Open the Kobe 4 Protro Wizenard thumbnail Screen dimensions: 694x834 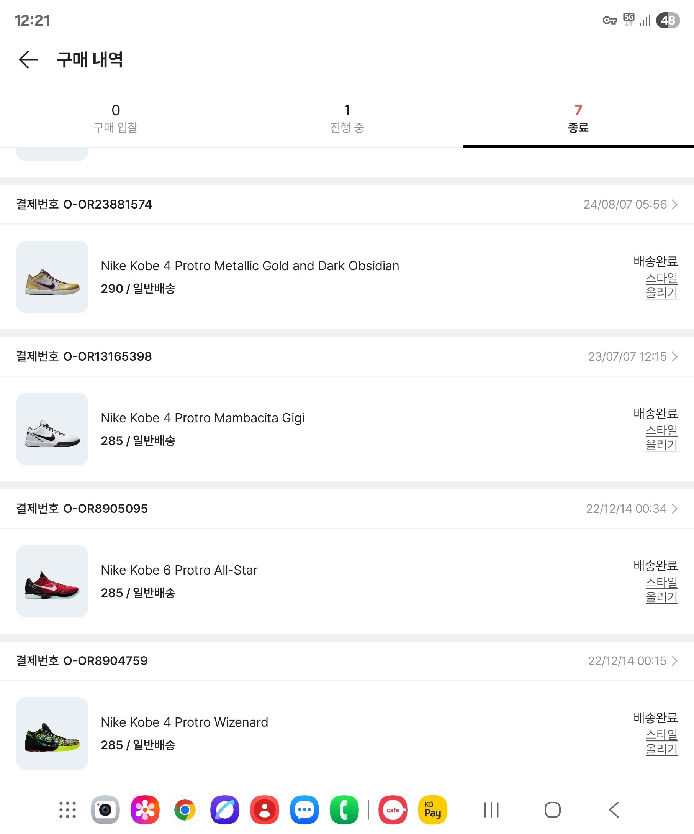tap(52, 733)
